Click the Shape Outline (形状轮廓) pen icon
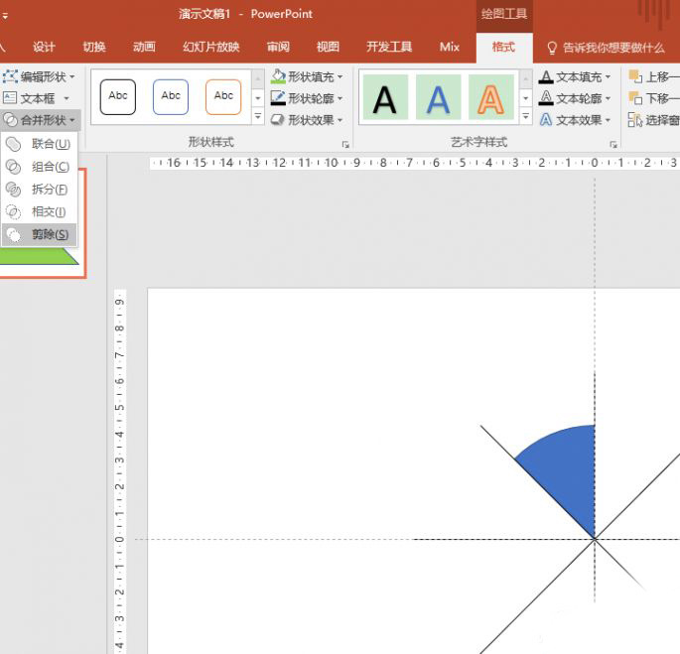 pos(279,98)
